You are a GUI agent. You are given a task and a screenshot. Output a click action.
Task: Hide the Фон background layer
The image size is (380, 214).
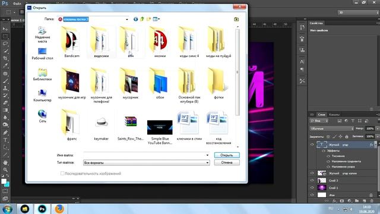(x=312, y=195)
